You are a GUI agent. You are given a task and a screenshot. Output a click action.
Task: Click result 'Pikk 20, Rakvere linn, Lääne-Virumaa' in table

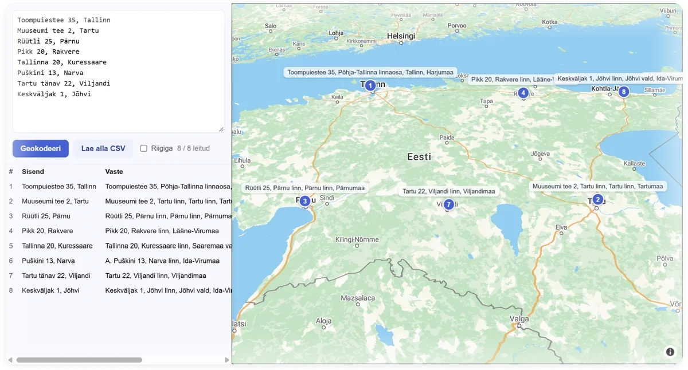pyautogui.click(x=162, y=231)
